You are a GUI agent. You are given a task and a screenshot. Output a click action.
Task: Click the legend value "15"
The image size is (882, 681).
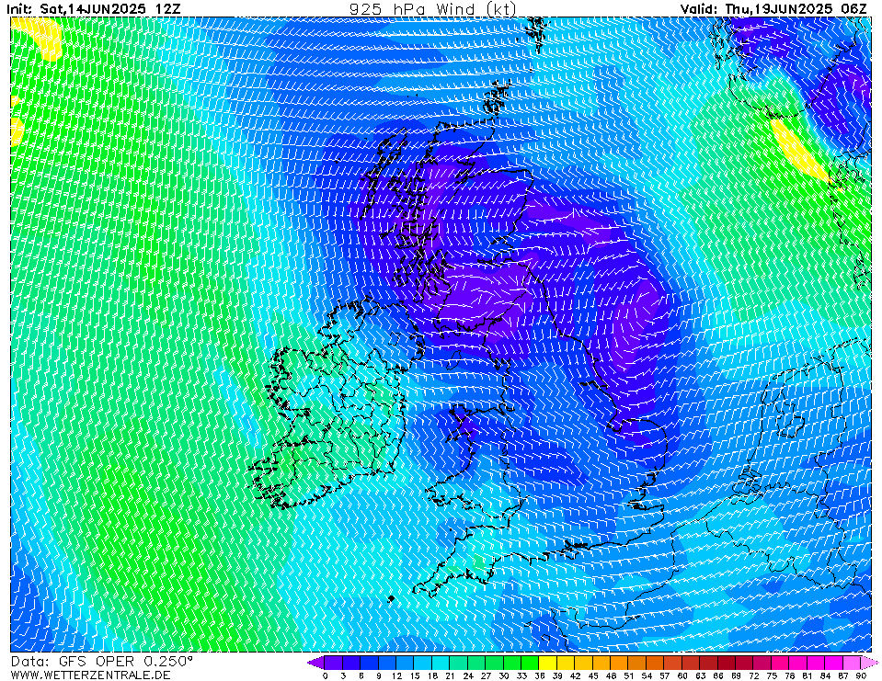[415, 675]
